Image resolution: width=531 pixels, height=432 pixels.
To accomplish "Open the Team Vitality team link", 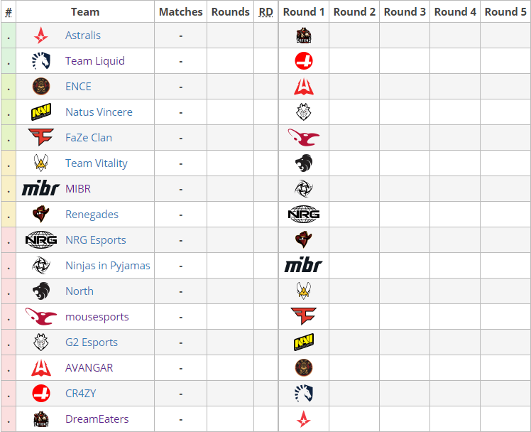I will 97,163.
